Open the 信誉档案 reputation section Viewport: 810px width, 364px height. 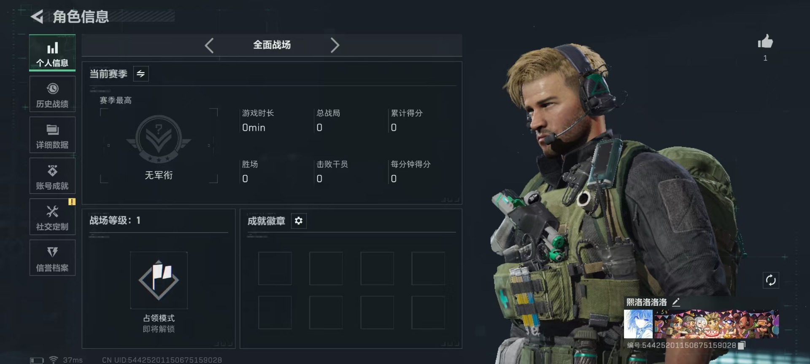52,258
